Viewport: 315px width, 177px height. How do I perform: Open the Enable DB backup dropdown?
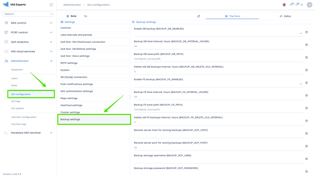[x=301, y=33]
